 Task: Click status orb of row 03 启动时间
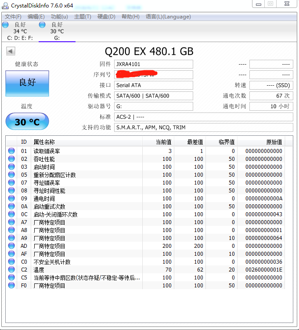click(11, 167)
